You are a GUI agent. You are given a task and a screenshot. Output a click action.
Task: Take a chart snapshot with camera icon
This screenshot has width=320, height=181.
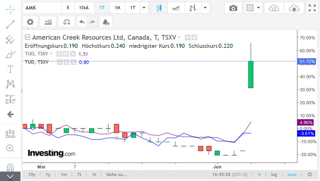point(233,8)
